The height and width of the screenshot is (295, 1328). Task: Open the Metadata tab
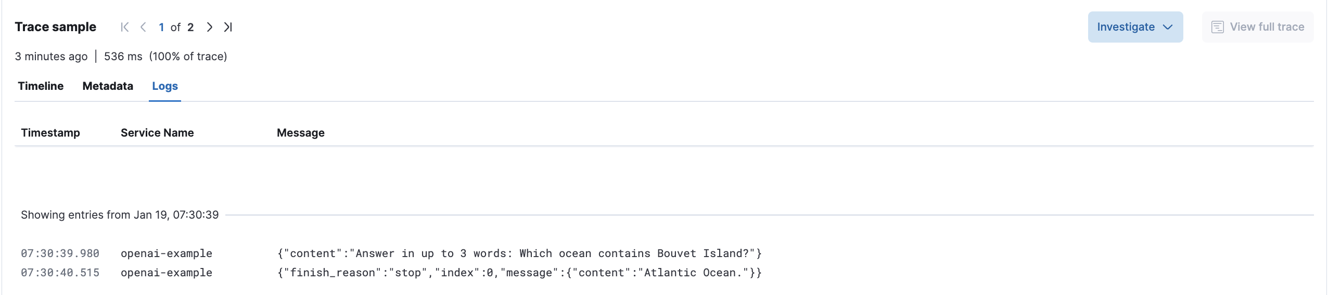point(108,86)
